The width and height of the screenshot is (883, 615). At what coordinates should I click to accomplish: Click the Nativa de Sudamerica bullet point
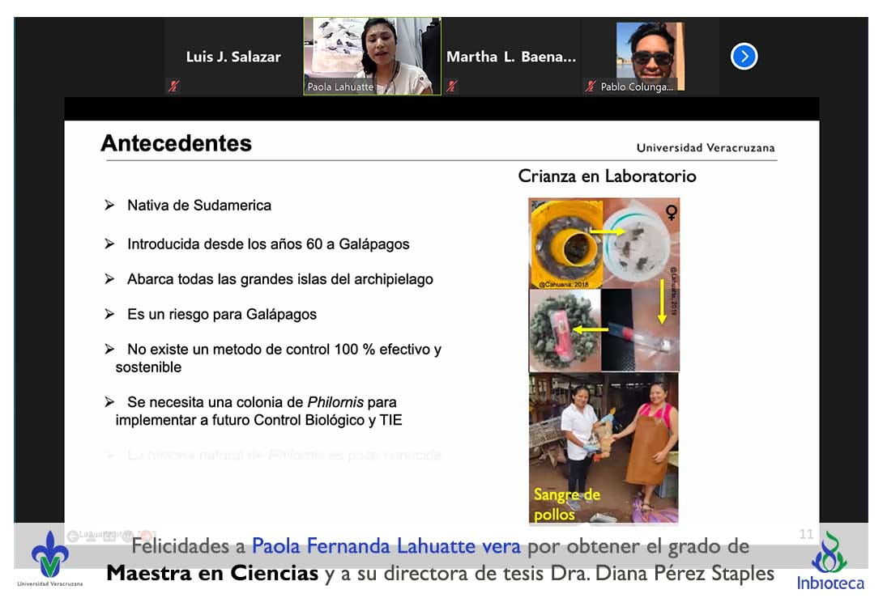[198, 206]
